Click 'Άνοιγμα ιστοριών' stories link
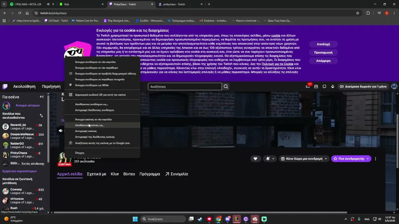 (28, 105)
